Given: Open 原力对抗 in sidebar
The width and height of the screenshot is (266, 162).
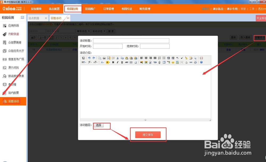Looking at the screenshot, I should (x=13, y=68).
